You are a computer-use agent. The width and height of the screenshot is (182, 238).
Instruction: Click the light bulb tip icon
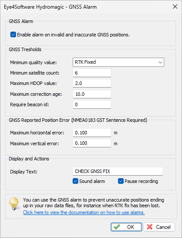[x=14, y=204]
